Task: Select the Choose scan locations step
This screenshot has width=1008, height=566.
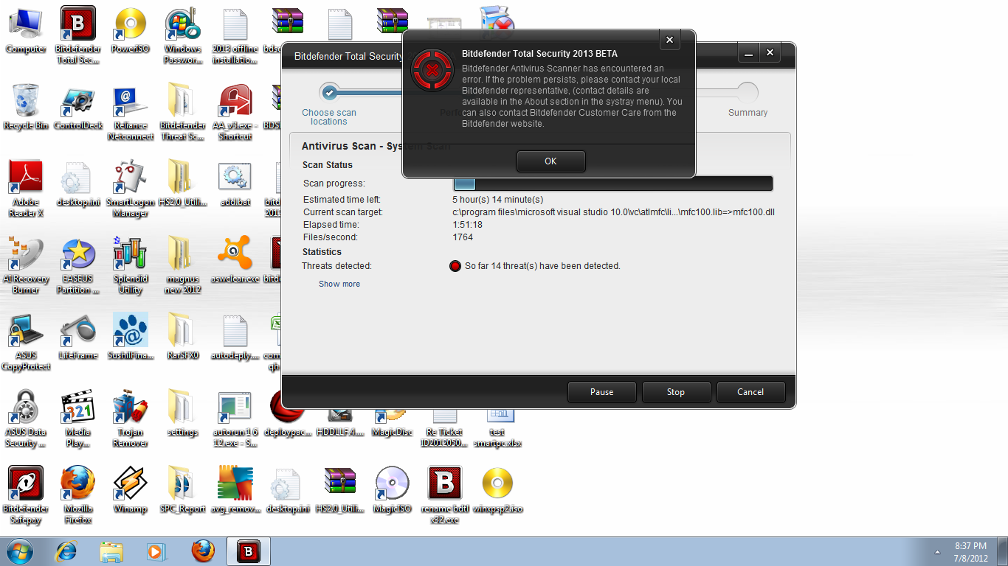Action: tap(329, 104)
